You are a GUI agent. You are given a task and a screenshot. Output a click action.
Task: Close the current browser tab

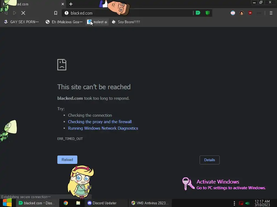pyautogui.click(x=63, y=4)
